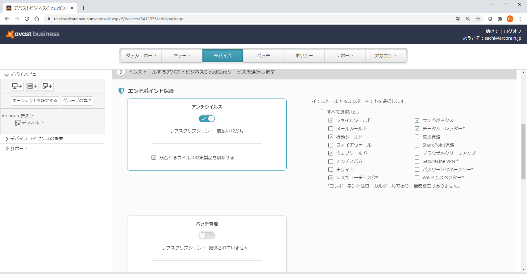Open the browser home page

[x=37, y=19]
